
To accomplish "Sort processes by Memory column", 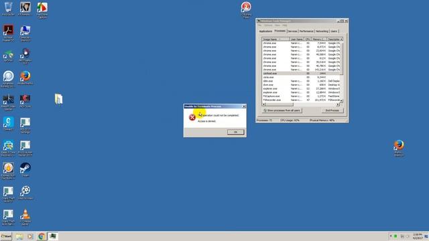I will pos(319,39).
